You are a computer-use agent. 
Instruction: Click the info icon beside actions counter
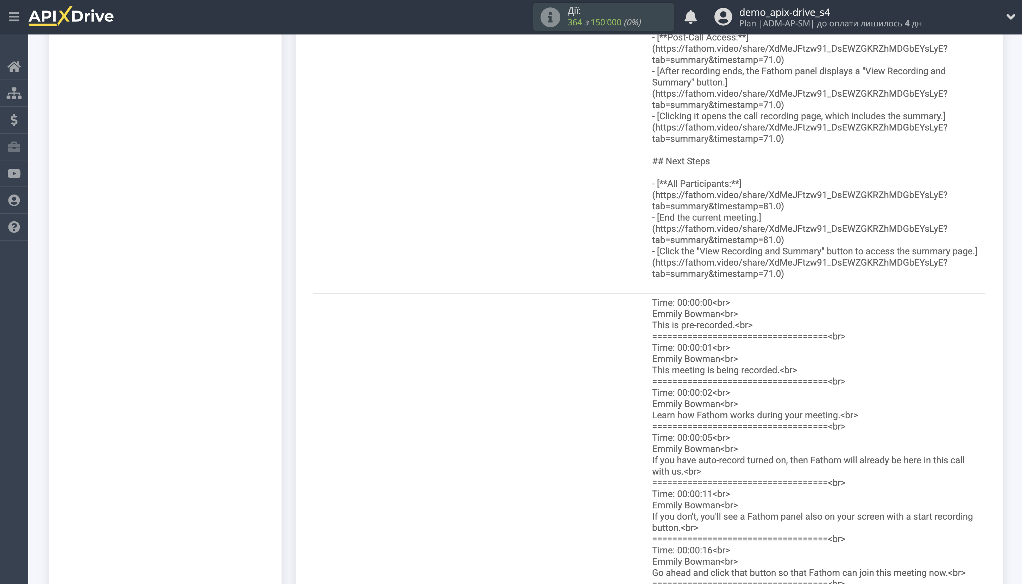pos(550,17)
